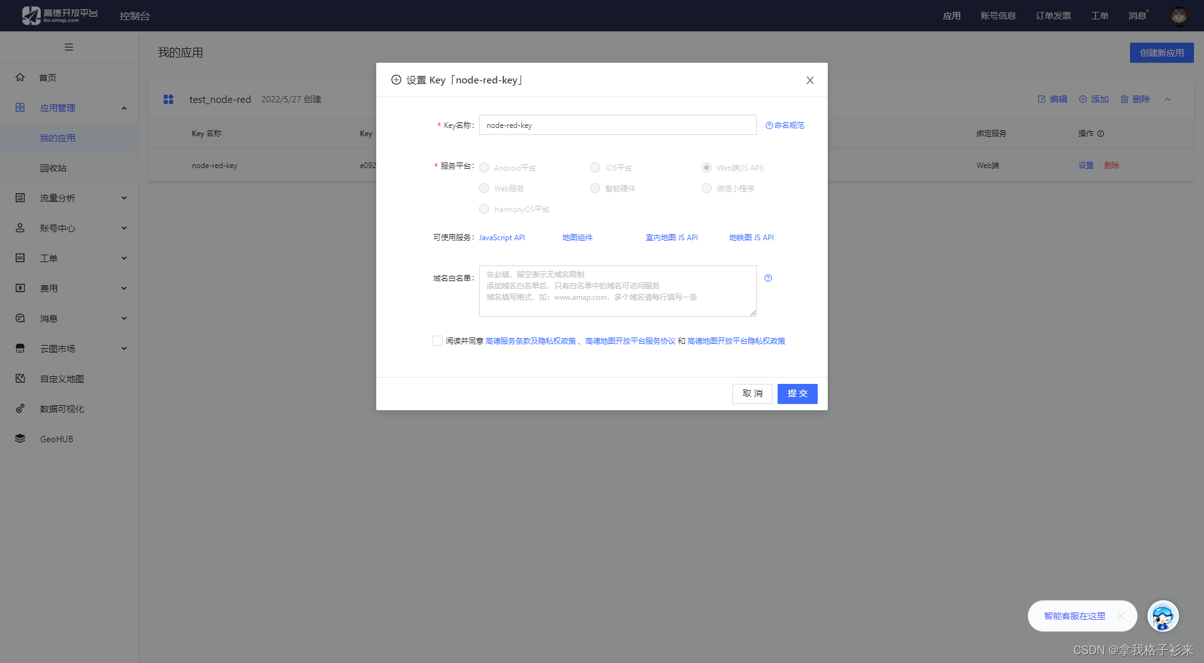Image resolution: width=1204 pixels, height=663 pixels.
Task: Expand the 消息 sidebar section
Action: 124,319
